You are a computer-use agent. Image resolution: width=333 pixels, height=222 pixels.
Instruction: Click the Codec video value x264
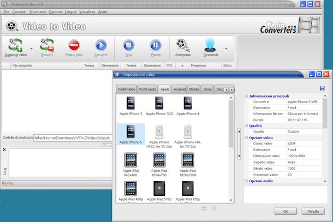304,143
